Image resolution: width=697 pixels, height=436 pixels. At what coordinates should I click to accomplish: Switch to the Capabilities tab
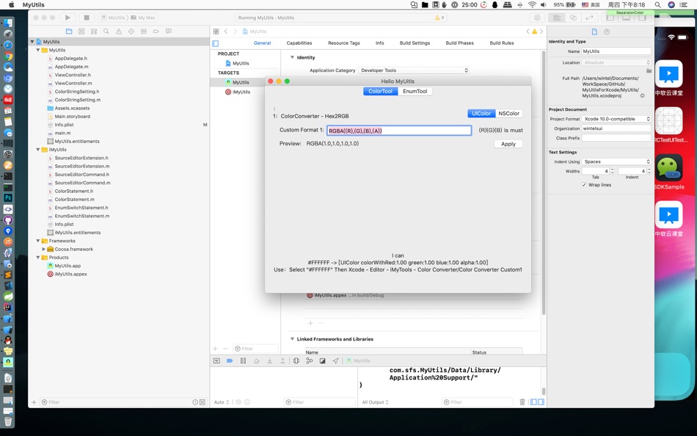[x=299, y=43]
